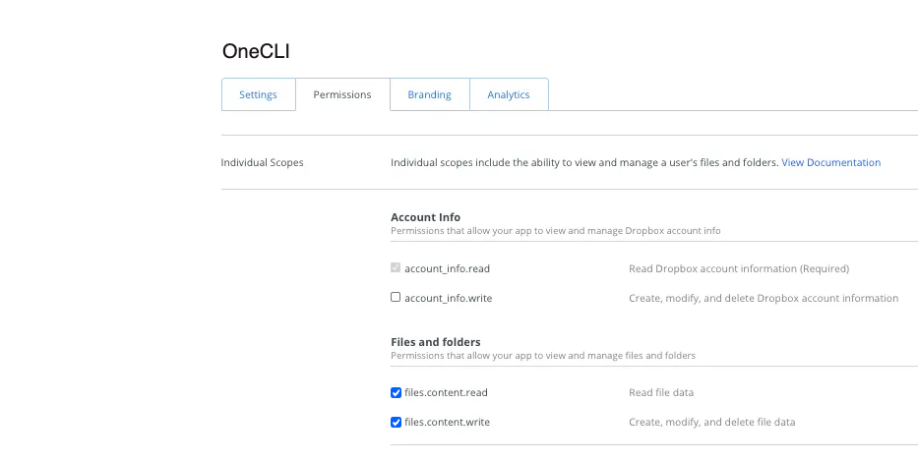Click 'Read Dropbox account information (Required)' text
918x462 pixels.
point(739,269)
